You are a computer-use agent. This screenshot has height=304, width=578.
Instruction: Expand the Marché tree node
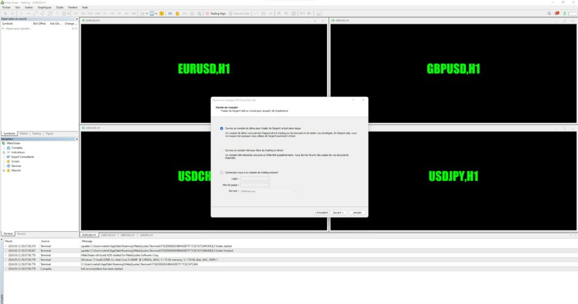tap(3, 170)
